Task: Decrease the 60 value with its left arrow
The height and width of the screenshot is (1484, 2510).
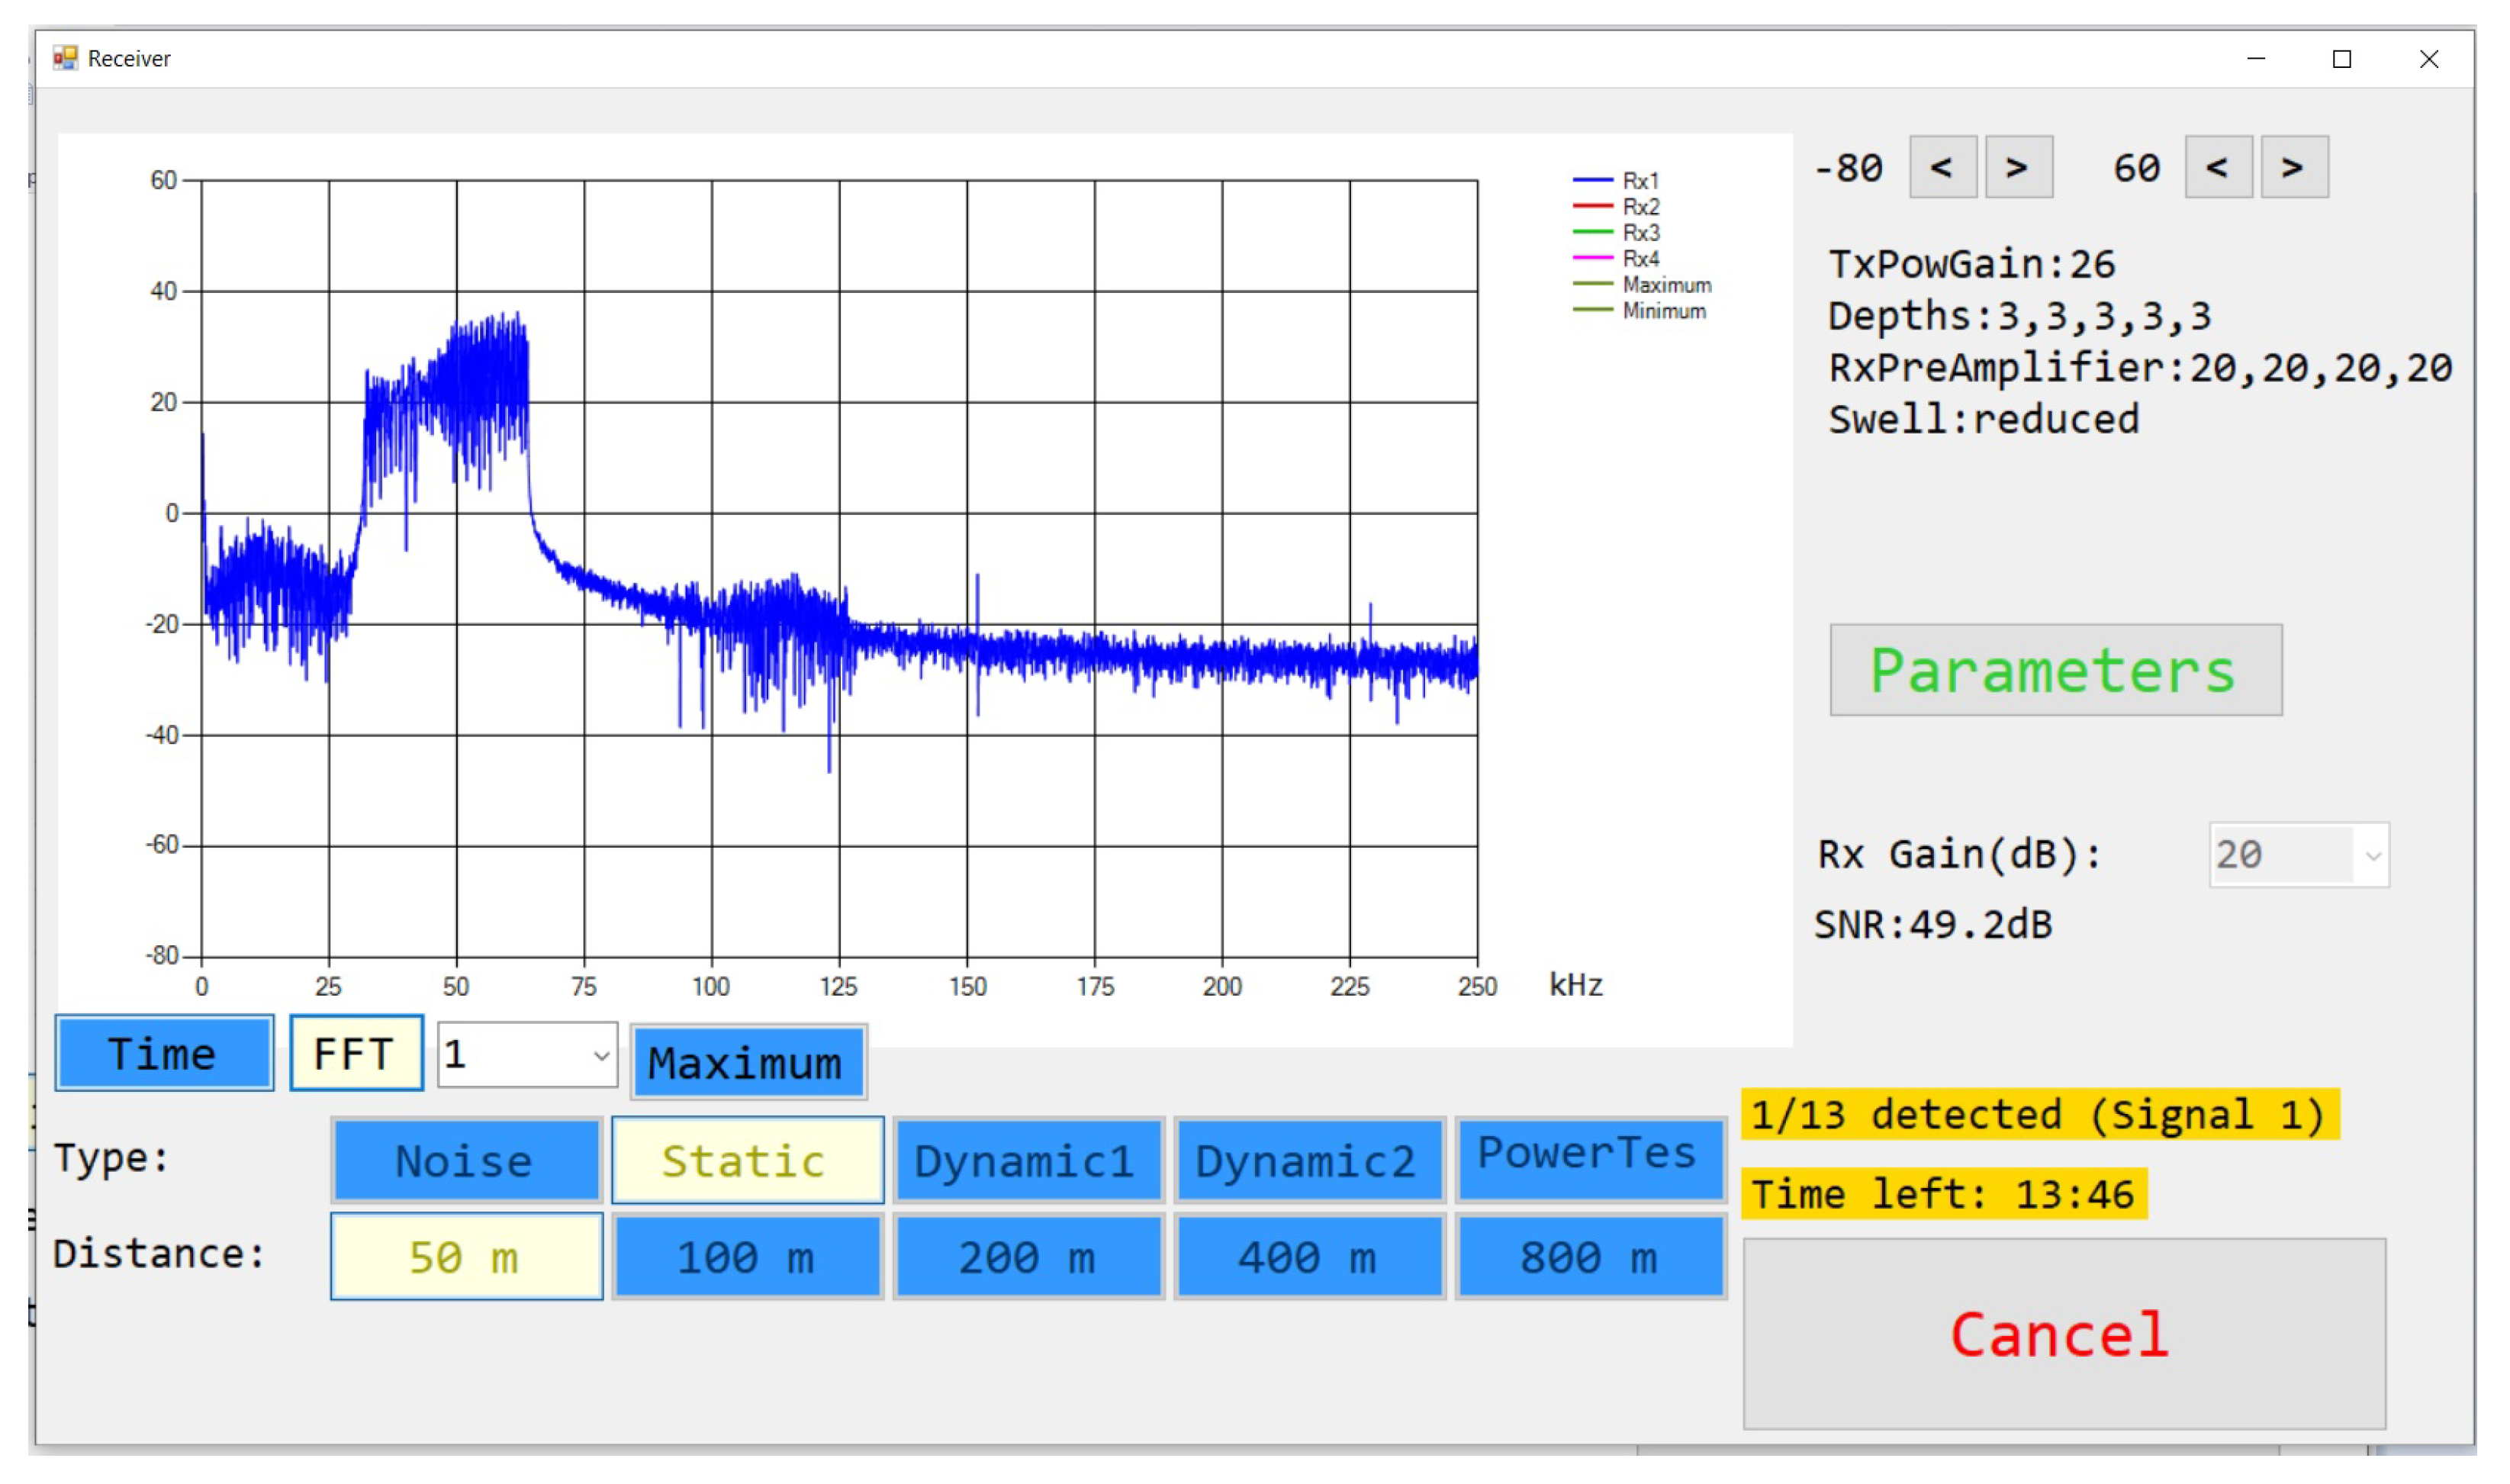Action: (2218, 166)
